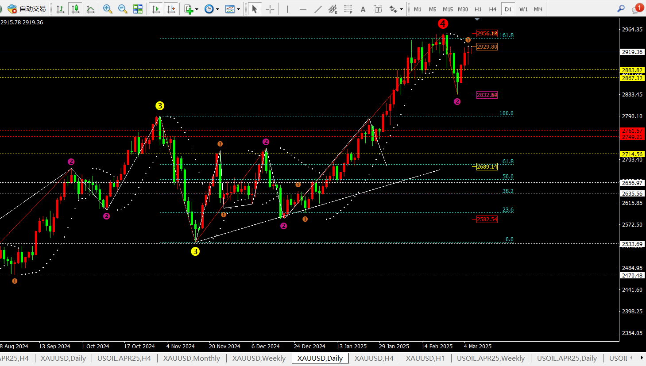Tile chart windows
The height and width of the screenshot is (366, 646).
click(x=138, y=9)
